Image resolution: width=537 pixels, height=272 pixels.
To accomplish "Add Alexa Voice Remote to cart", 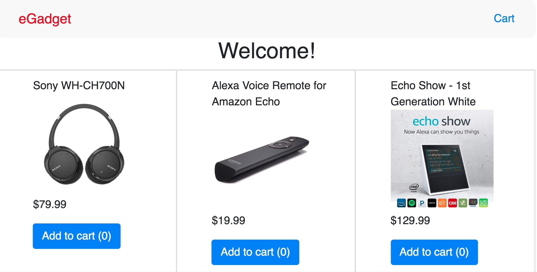I will (255, 252).
